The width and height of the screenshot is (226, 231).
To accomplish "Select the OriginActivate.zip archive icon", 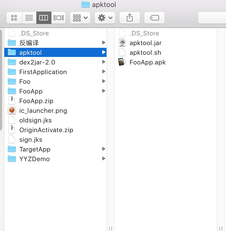I will coord(12,130).
